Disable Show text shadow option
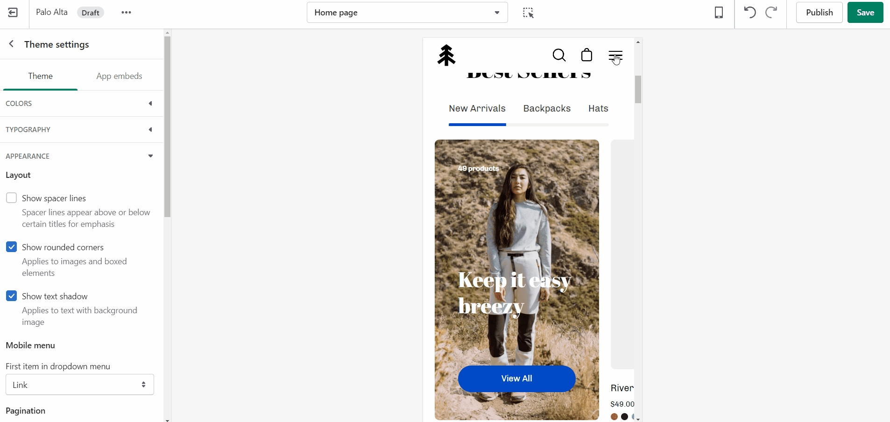890x422 pixels. pos(12,296)
